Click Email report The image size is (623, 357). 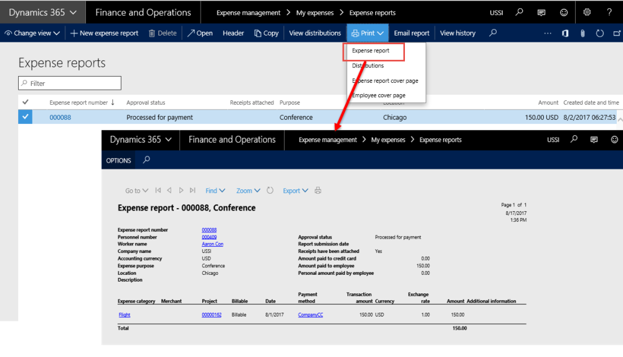pos(412,33)
